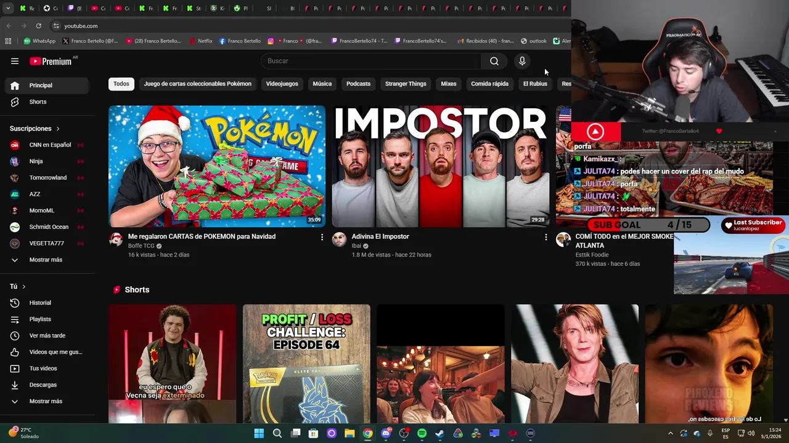Screen dimensions: 789x443
Task: Click the Schmidt Ocean channel avatar
Action: tap(15, 227)
